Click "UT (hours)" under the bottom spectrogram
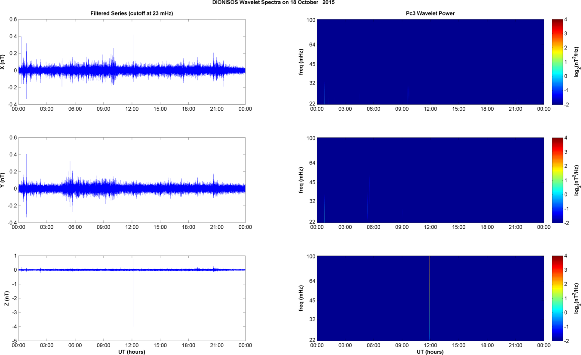This screenshot has width=581, height=355. click(430, 352)
